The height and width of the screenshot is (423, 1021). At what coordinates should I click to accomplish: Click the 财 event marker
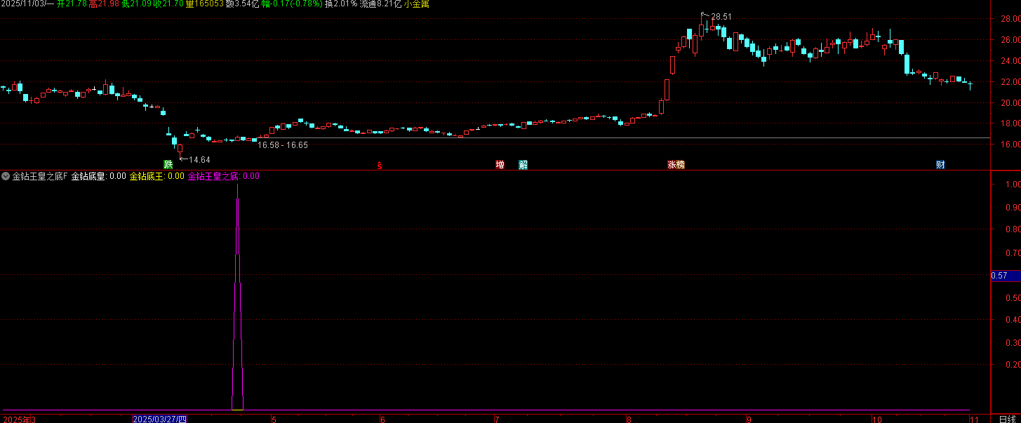click(940, 165)
